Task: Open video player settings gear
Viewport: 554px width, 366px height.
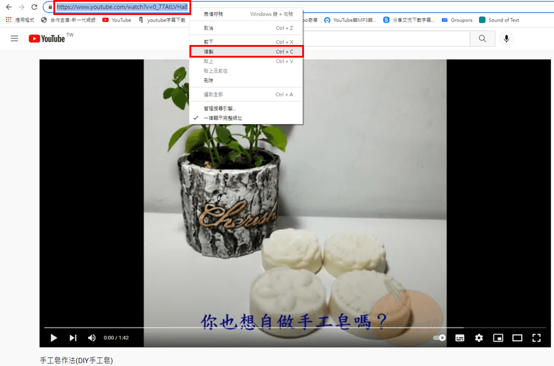Action: [479, 338]
